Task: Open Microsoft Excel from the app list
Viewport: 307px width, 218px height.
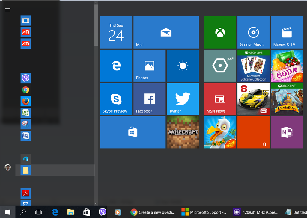Action: pos(26,113)
